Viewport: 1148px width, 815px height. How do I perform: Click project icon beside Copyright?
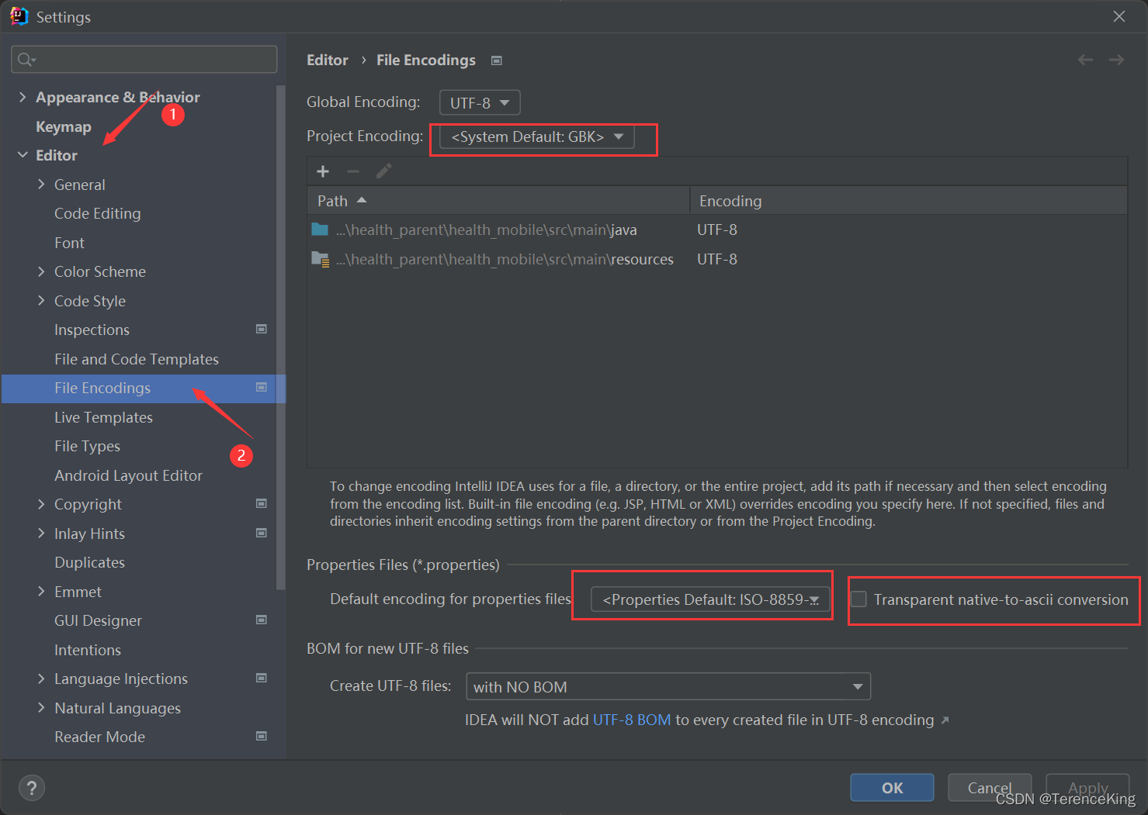[262, 503]
